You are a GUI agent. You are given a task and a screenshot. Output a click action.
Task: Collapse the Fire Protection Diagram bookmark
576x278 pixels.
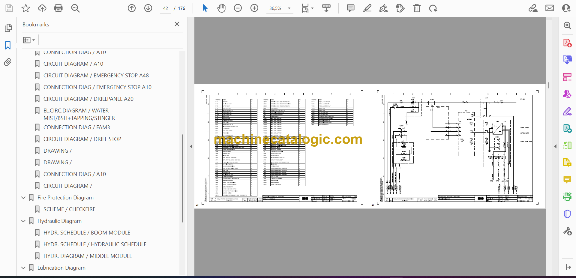(x=23, y=197)
